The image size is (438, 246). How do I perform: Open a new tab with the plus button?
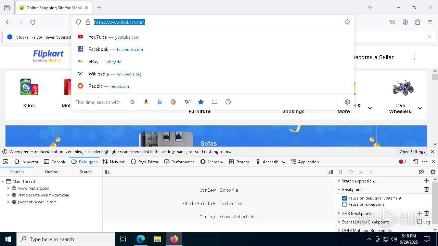[x=99, y=8]
